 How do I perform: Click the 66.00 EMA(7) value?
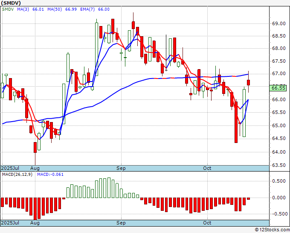pos(104,9)
